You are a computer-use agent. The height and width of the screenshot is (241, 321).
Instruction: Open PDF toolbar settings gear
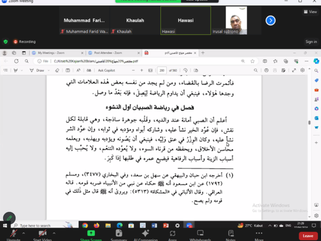(x=302, y=70)
